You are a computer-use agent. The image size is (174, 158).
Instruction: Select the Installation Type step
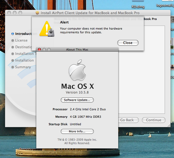point(24,54)
